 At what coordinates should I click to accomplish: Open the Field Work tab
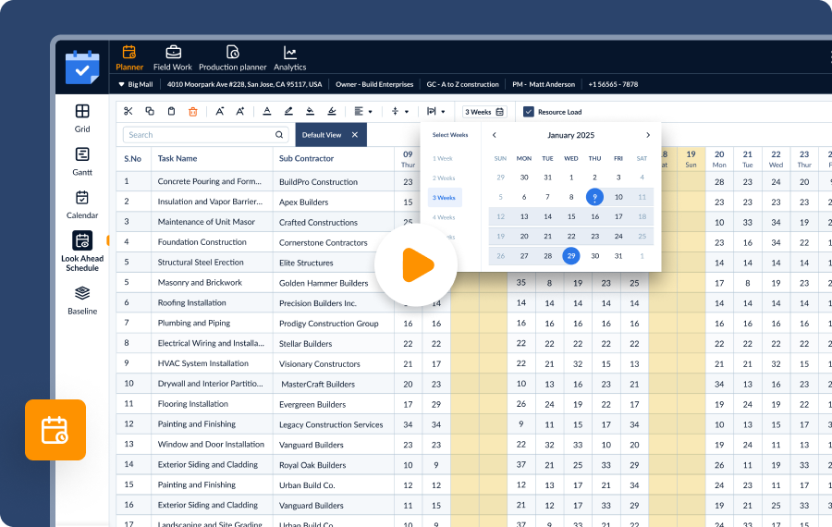[x=173, y=58]
